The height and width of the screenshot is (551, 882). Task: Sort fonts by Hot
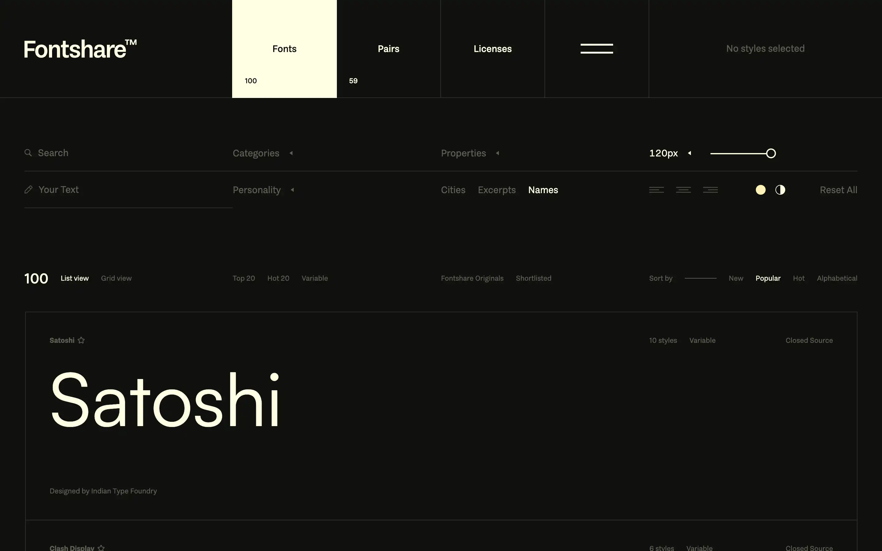(x=798, y=279)
